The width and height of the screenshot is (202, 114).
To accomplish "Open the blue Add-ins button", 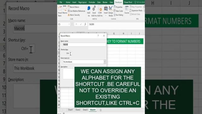I will coord(89,11).
